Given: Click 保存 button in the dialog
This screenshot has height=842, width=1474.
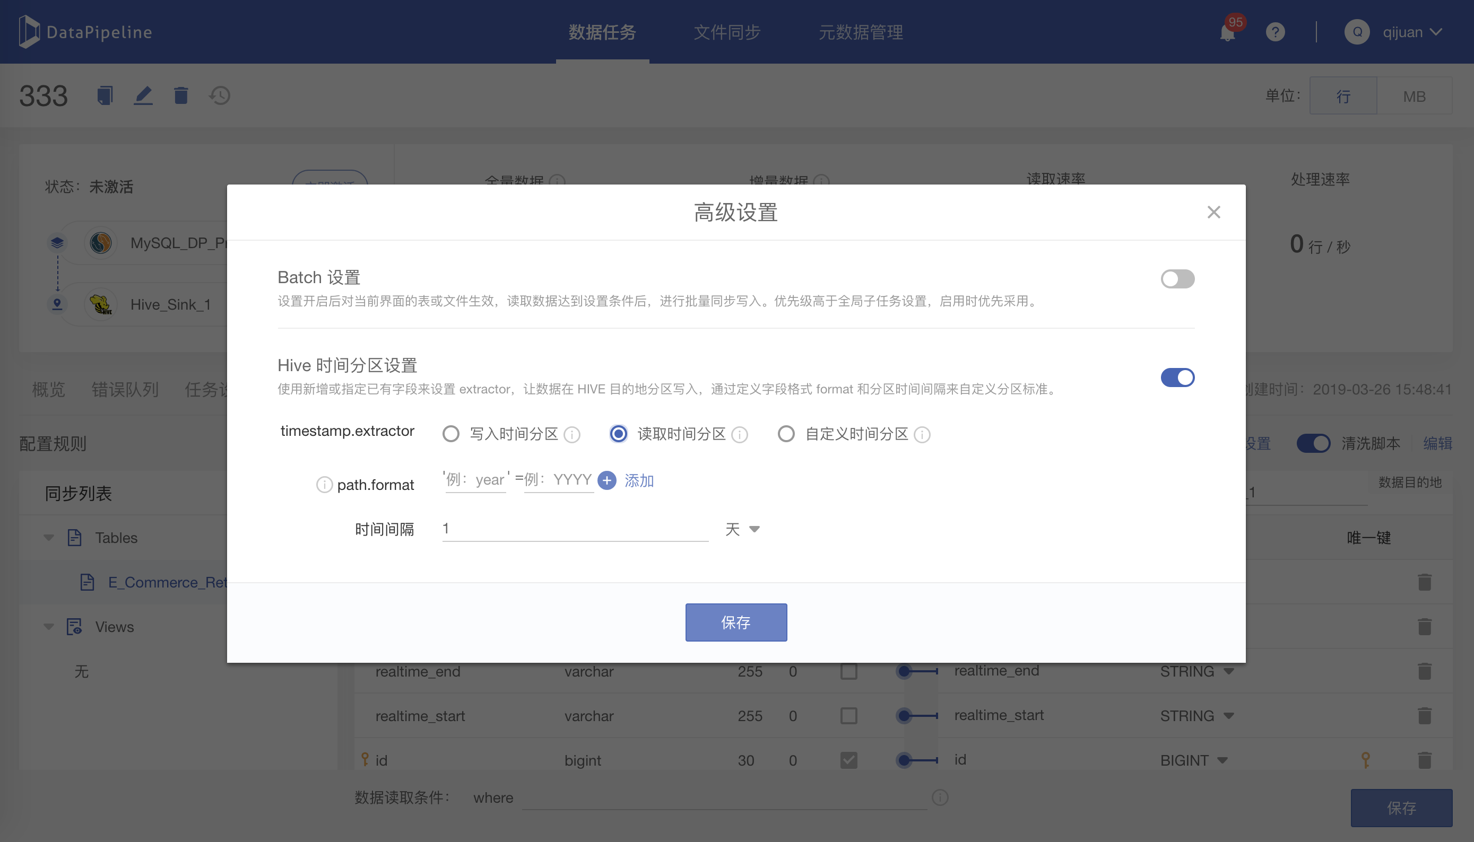Looking at the screenshot, I should pyautogui.click(x=735, y=622).
